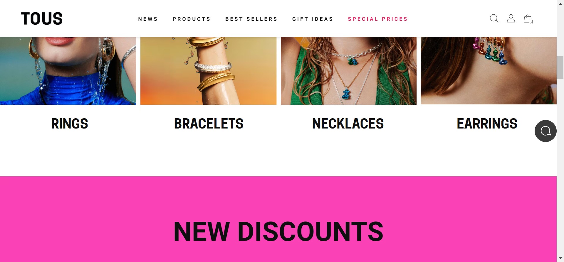Viewport: 564px width, 262px height.
Task: Open the BEST SELLERS menu
Action: (x=251, y=19)
